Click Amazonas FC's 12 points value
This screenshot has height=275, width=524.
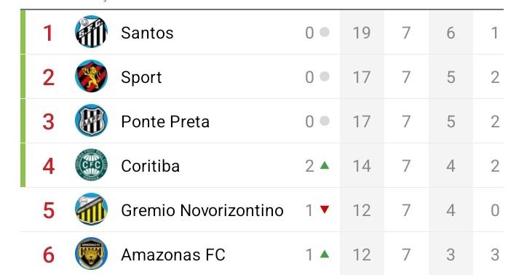coord(362,255)
